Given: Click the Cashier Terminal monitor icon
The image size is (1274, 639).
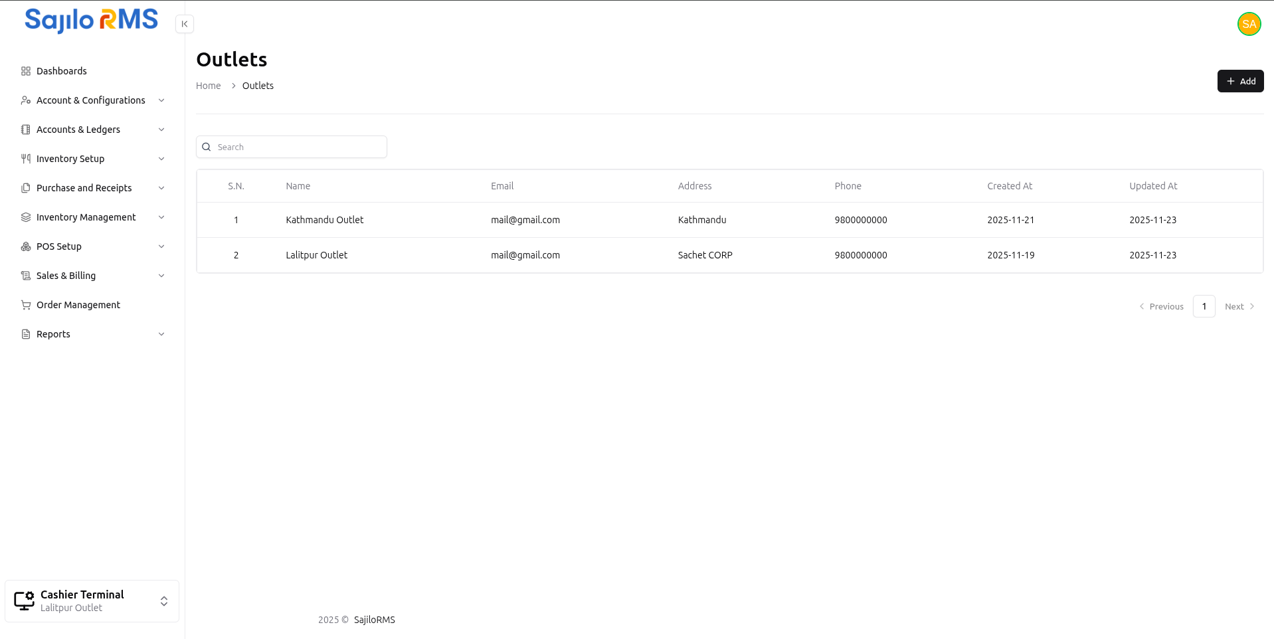Looking at the screenshot, I should [x=25, y=600].
